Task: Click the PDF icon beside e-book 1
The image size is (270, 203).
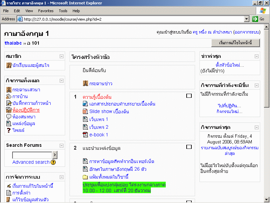Action: point(85,135)
